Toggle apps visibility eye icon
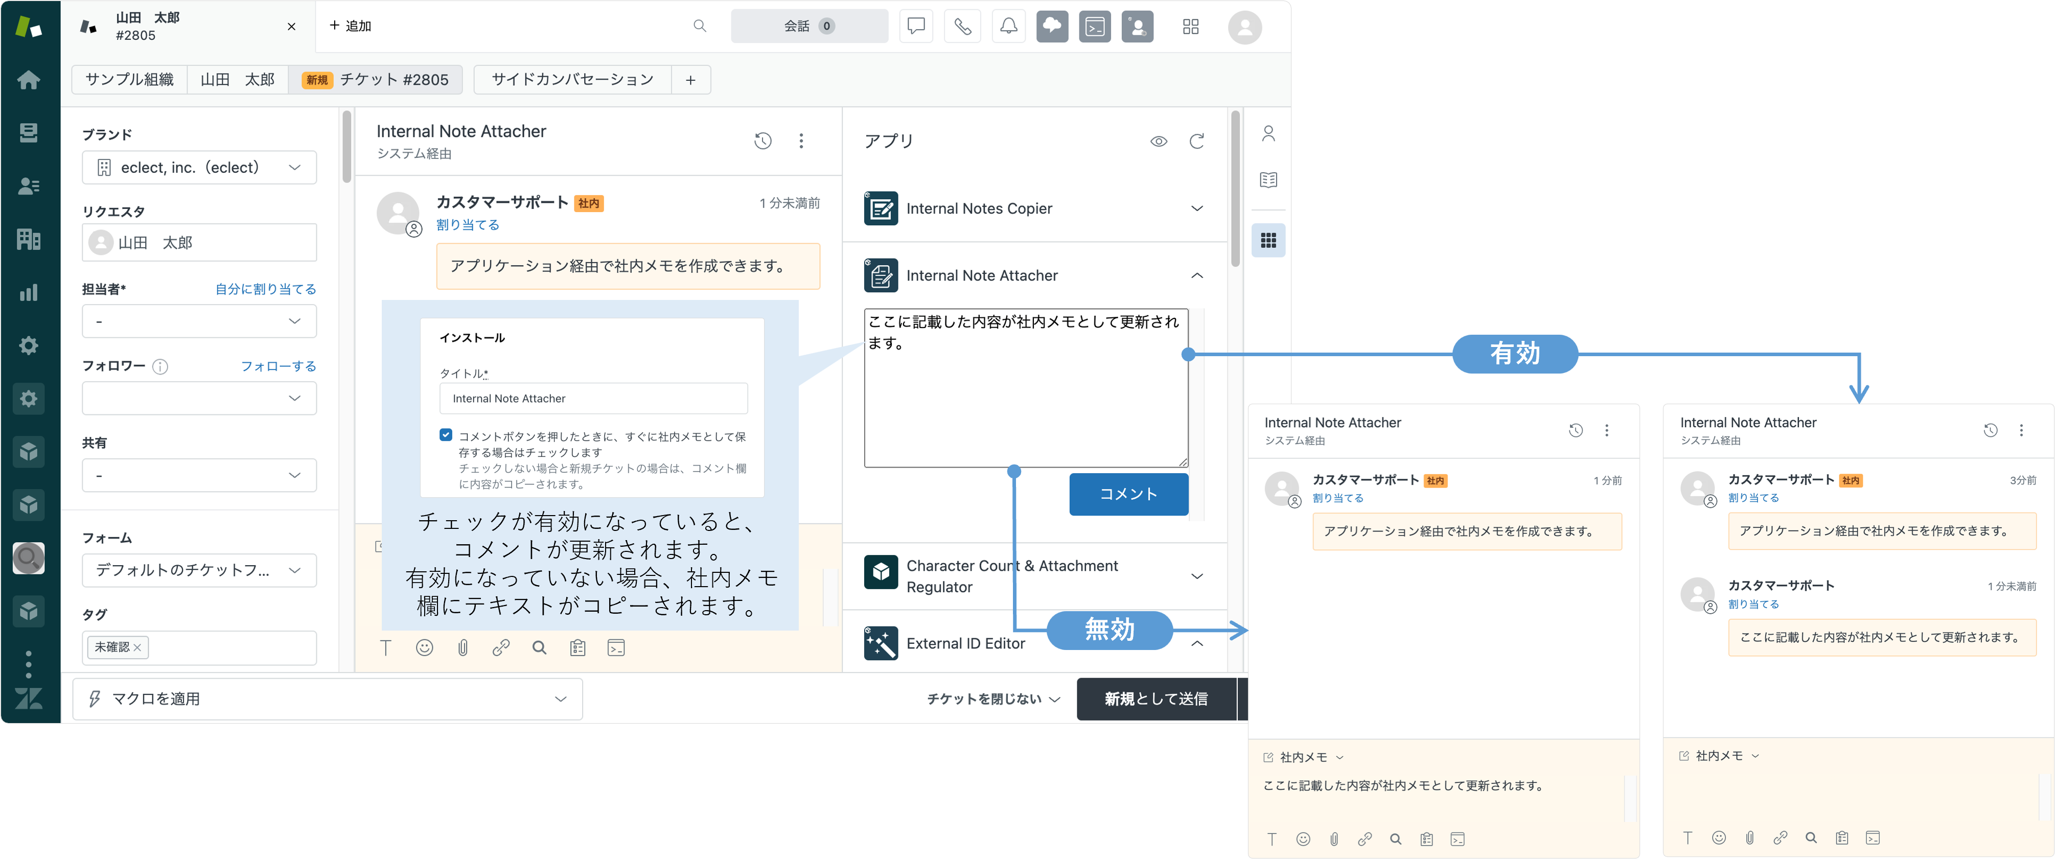Image resolution: width=2055 pixels, height=859 pixels. (x=1159, y=141)
